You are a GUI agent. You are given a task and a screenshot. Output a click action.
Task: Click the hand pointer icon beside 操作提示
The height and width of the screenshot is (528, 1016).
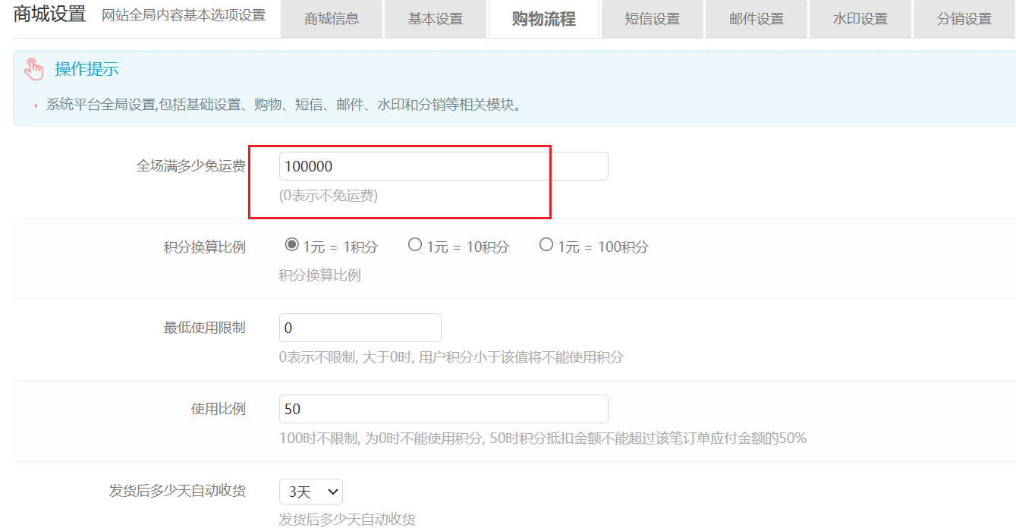point(34,69)
